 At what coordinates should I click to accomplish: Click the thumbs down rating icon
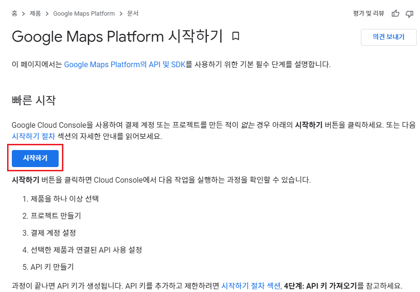point(410,14)
